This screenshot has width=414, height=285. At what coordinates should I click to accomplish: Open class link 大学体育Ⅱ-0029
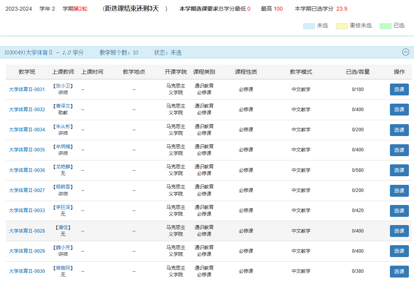point(27,251)
